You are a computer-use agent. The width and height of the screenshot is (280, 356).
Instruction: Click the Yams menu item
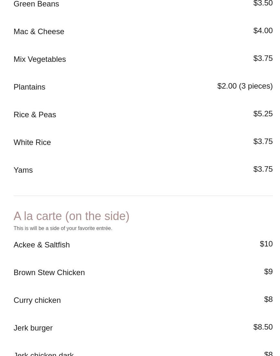[23, 170]
